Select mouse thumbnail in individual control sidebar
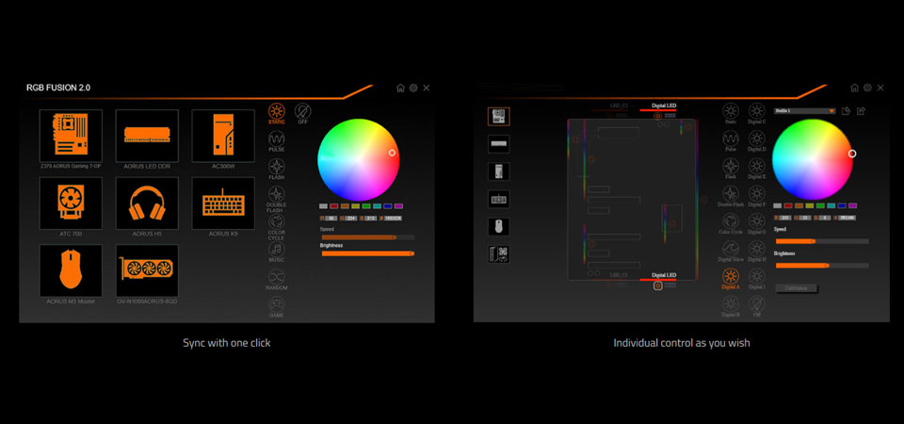 (499, 227)
